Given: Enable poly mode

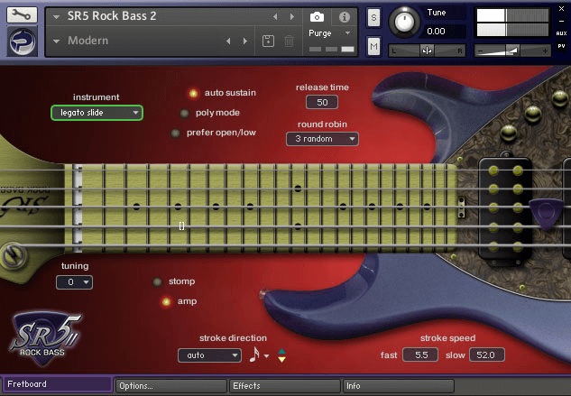Looking at the screenshot, I should coord(185,114).
